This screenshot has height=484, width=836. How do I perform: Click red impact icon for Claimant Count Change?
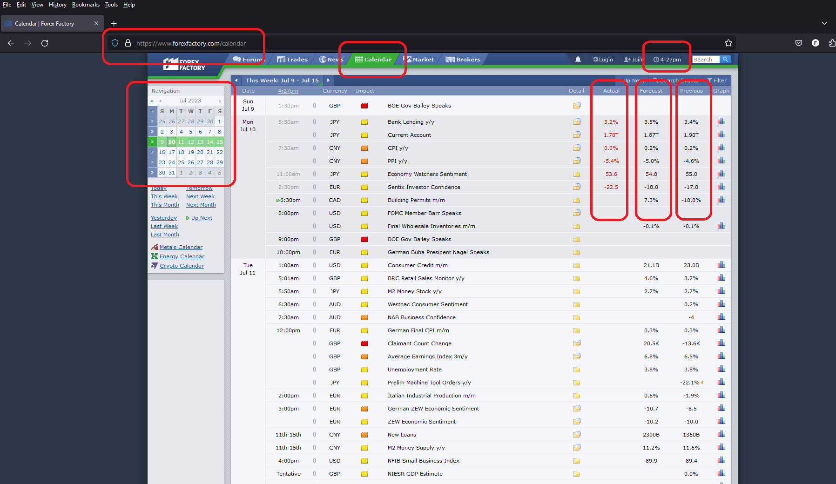pos(364,343)
